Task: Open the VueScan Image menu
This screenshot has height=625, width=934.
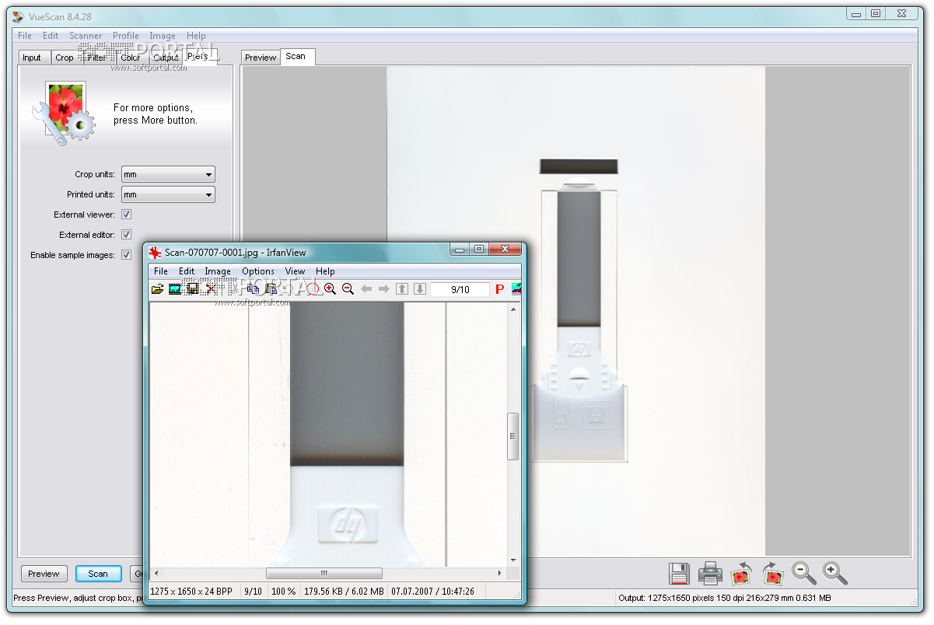Action: click(163, 36)
